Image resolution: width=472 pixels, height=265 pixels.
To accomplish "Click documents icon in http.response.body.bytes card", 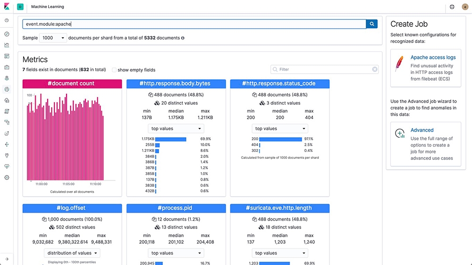I will 151,95.
